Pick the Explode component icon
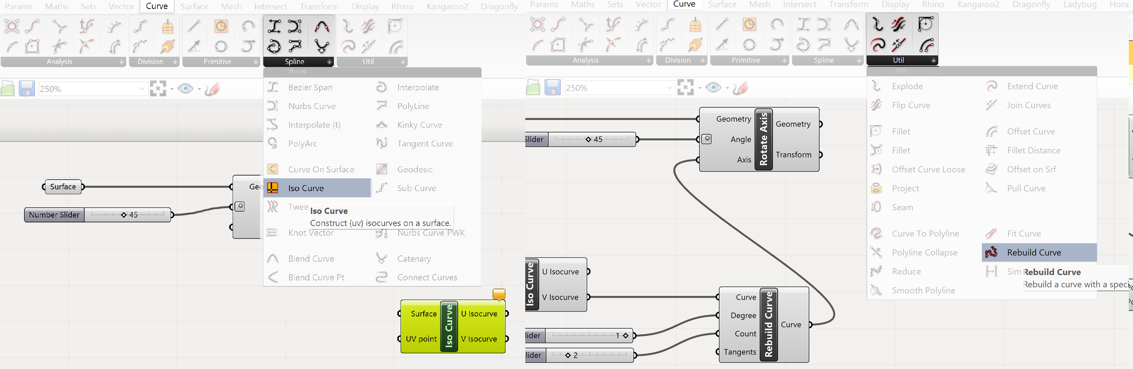The height and width of the screenshot is (369, 1133). pyautogui.click(x=876, y=86)
